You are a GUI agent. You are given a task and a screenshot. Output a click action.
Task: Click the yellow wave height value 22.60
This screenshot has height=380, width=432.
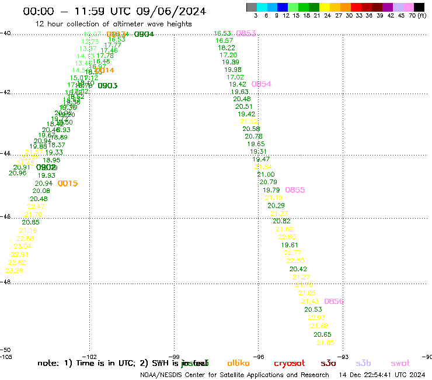(x=287, y=237)
